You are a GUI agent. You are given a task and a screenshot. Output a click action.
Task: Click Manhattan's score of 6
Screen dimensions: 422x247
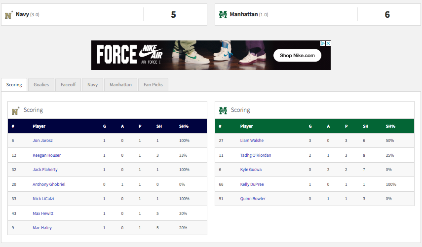387,14
